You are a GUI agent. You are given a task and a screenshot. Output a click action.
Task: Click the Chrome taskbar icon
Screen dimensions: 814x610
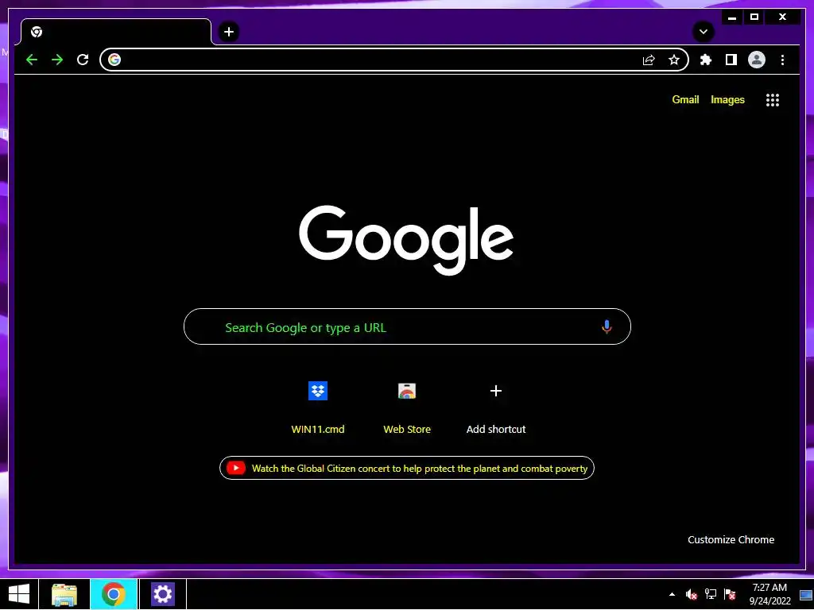pos(114,594)
